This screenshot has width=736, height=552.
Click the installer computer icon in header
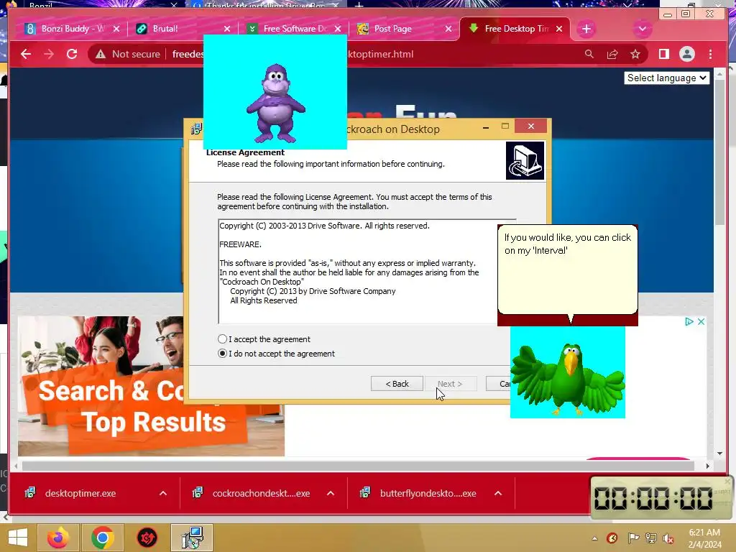[525, 160]
